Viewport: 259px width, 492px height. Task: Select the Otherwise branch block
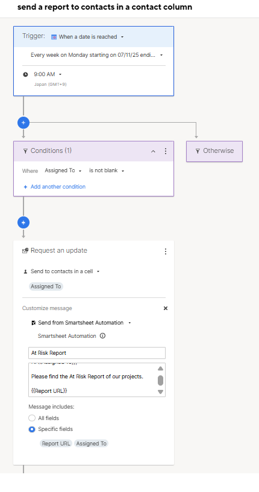click(214, 151)
